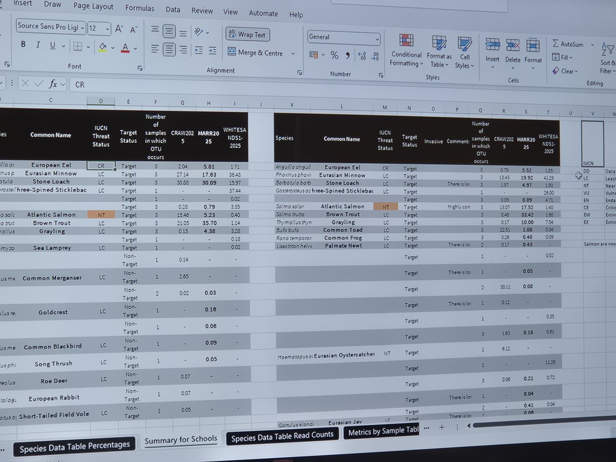Confirm entry with checkmark icon
Image resolution: width=616 pixels, height=462 pixels.
coord(38,83)
